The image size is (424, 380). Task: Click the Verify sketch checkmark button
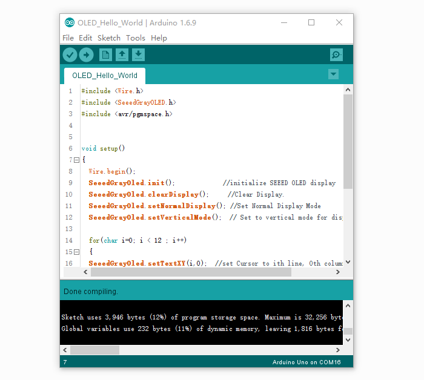click(x=70, y=55)
